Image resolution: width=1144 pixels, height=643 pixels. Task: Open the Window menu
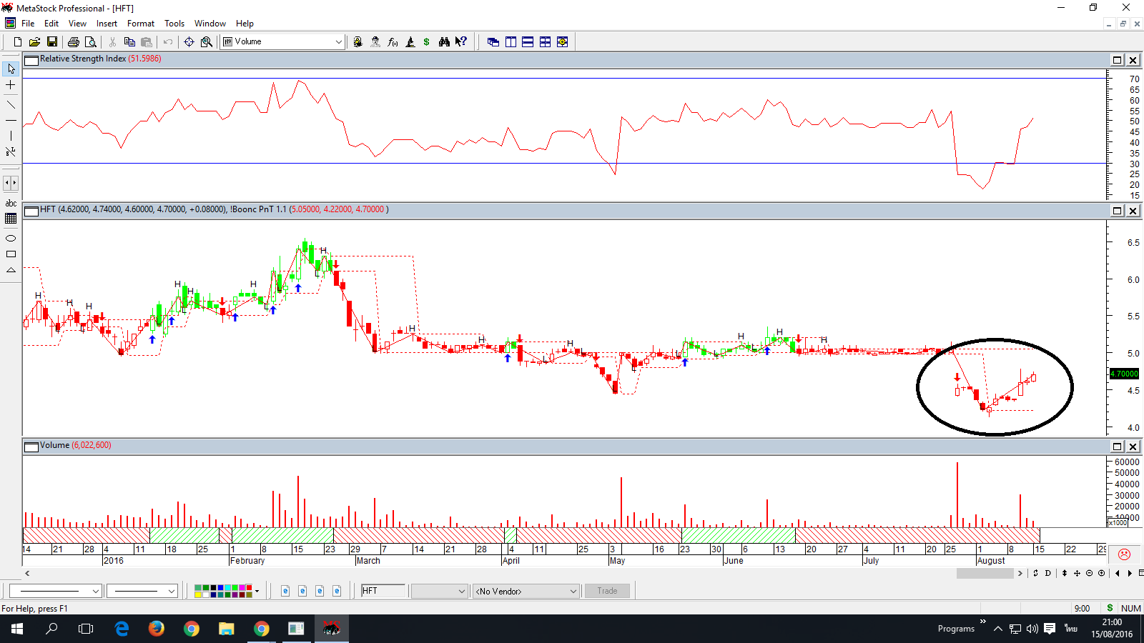pyautogui.click(x=210, y=24)
